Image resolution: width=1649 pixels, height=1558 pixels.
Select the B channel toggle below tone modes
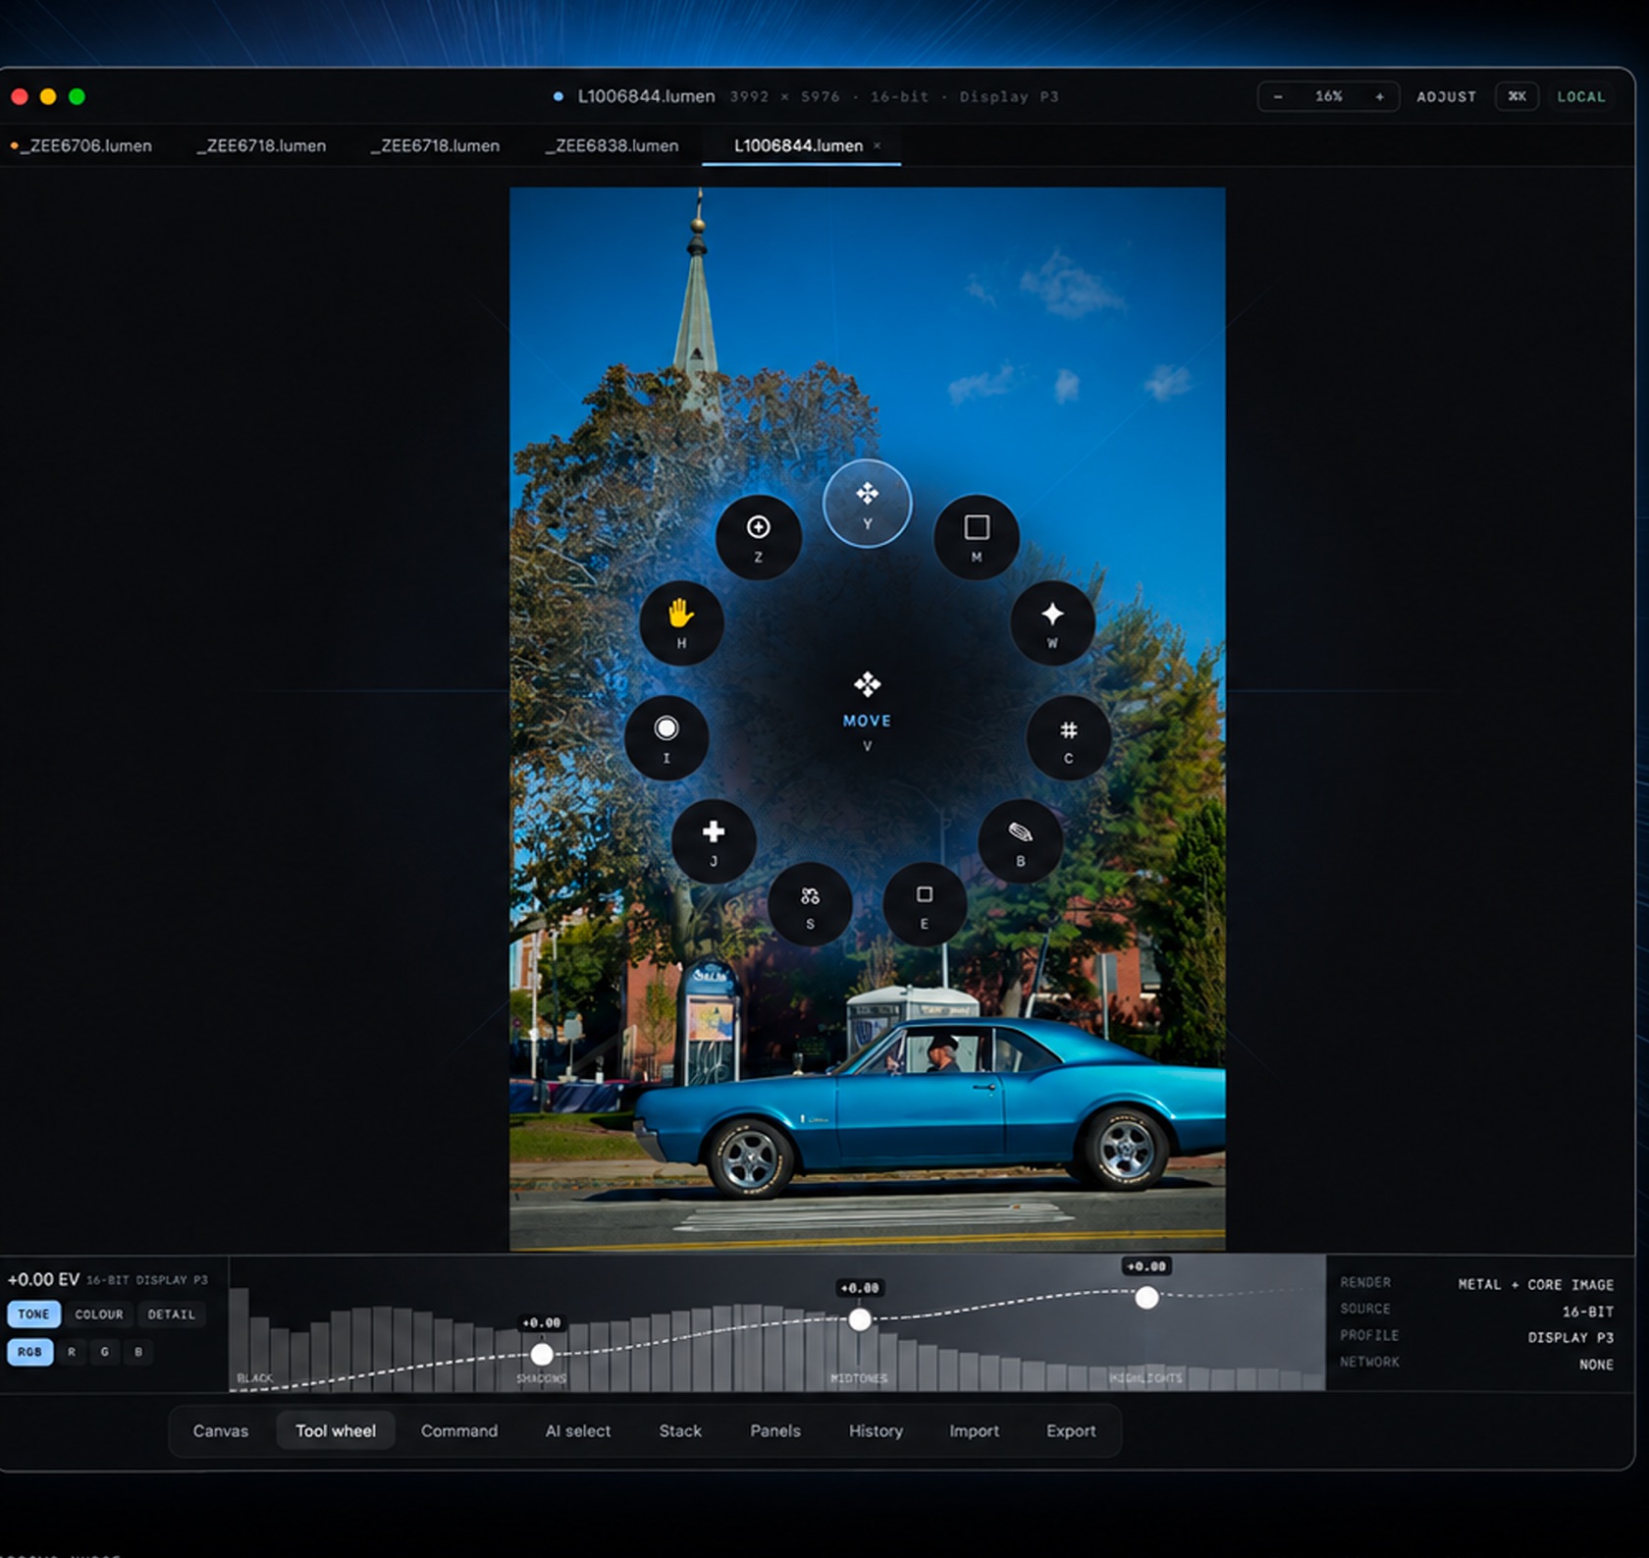click(137, 1352)
